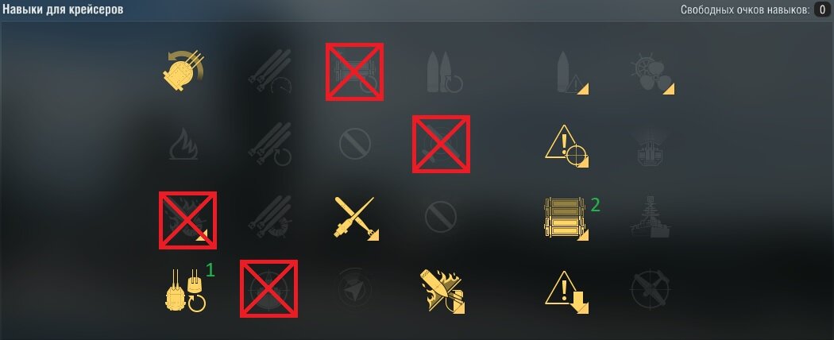Select the gold turret rotation skill icon
Image resolution: width=834 pixels, height=340 pixels.
183,71
